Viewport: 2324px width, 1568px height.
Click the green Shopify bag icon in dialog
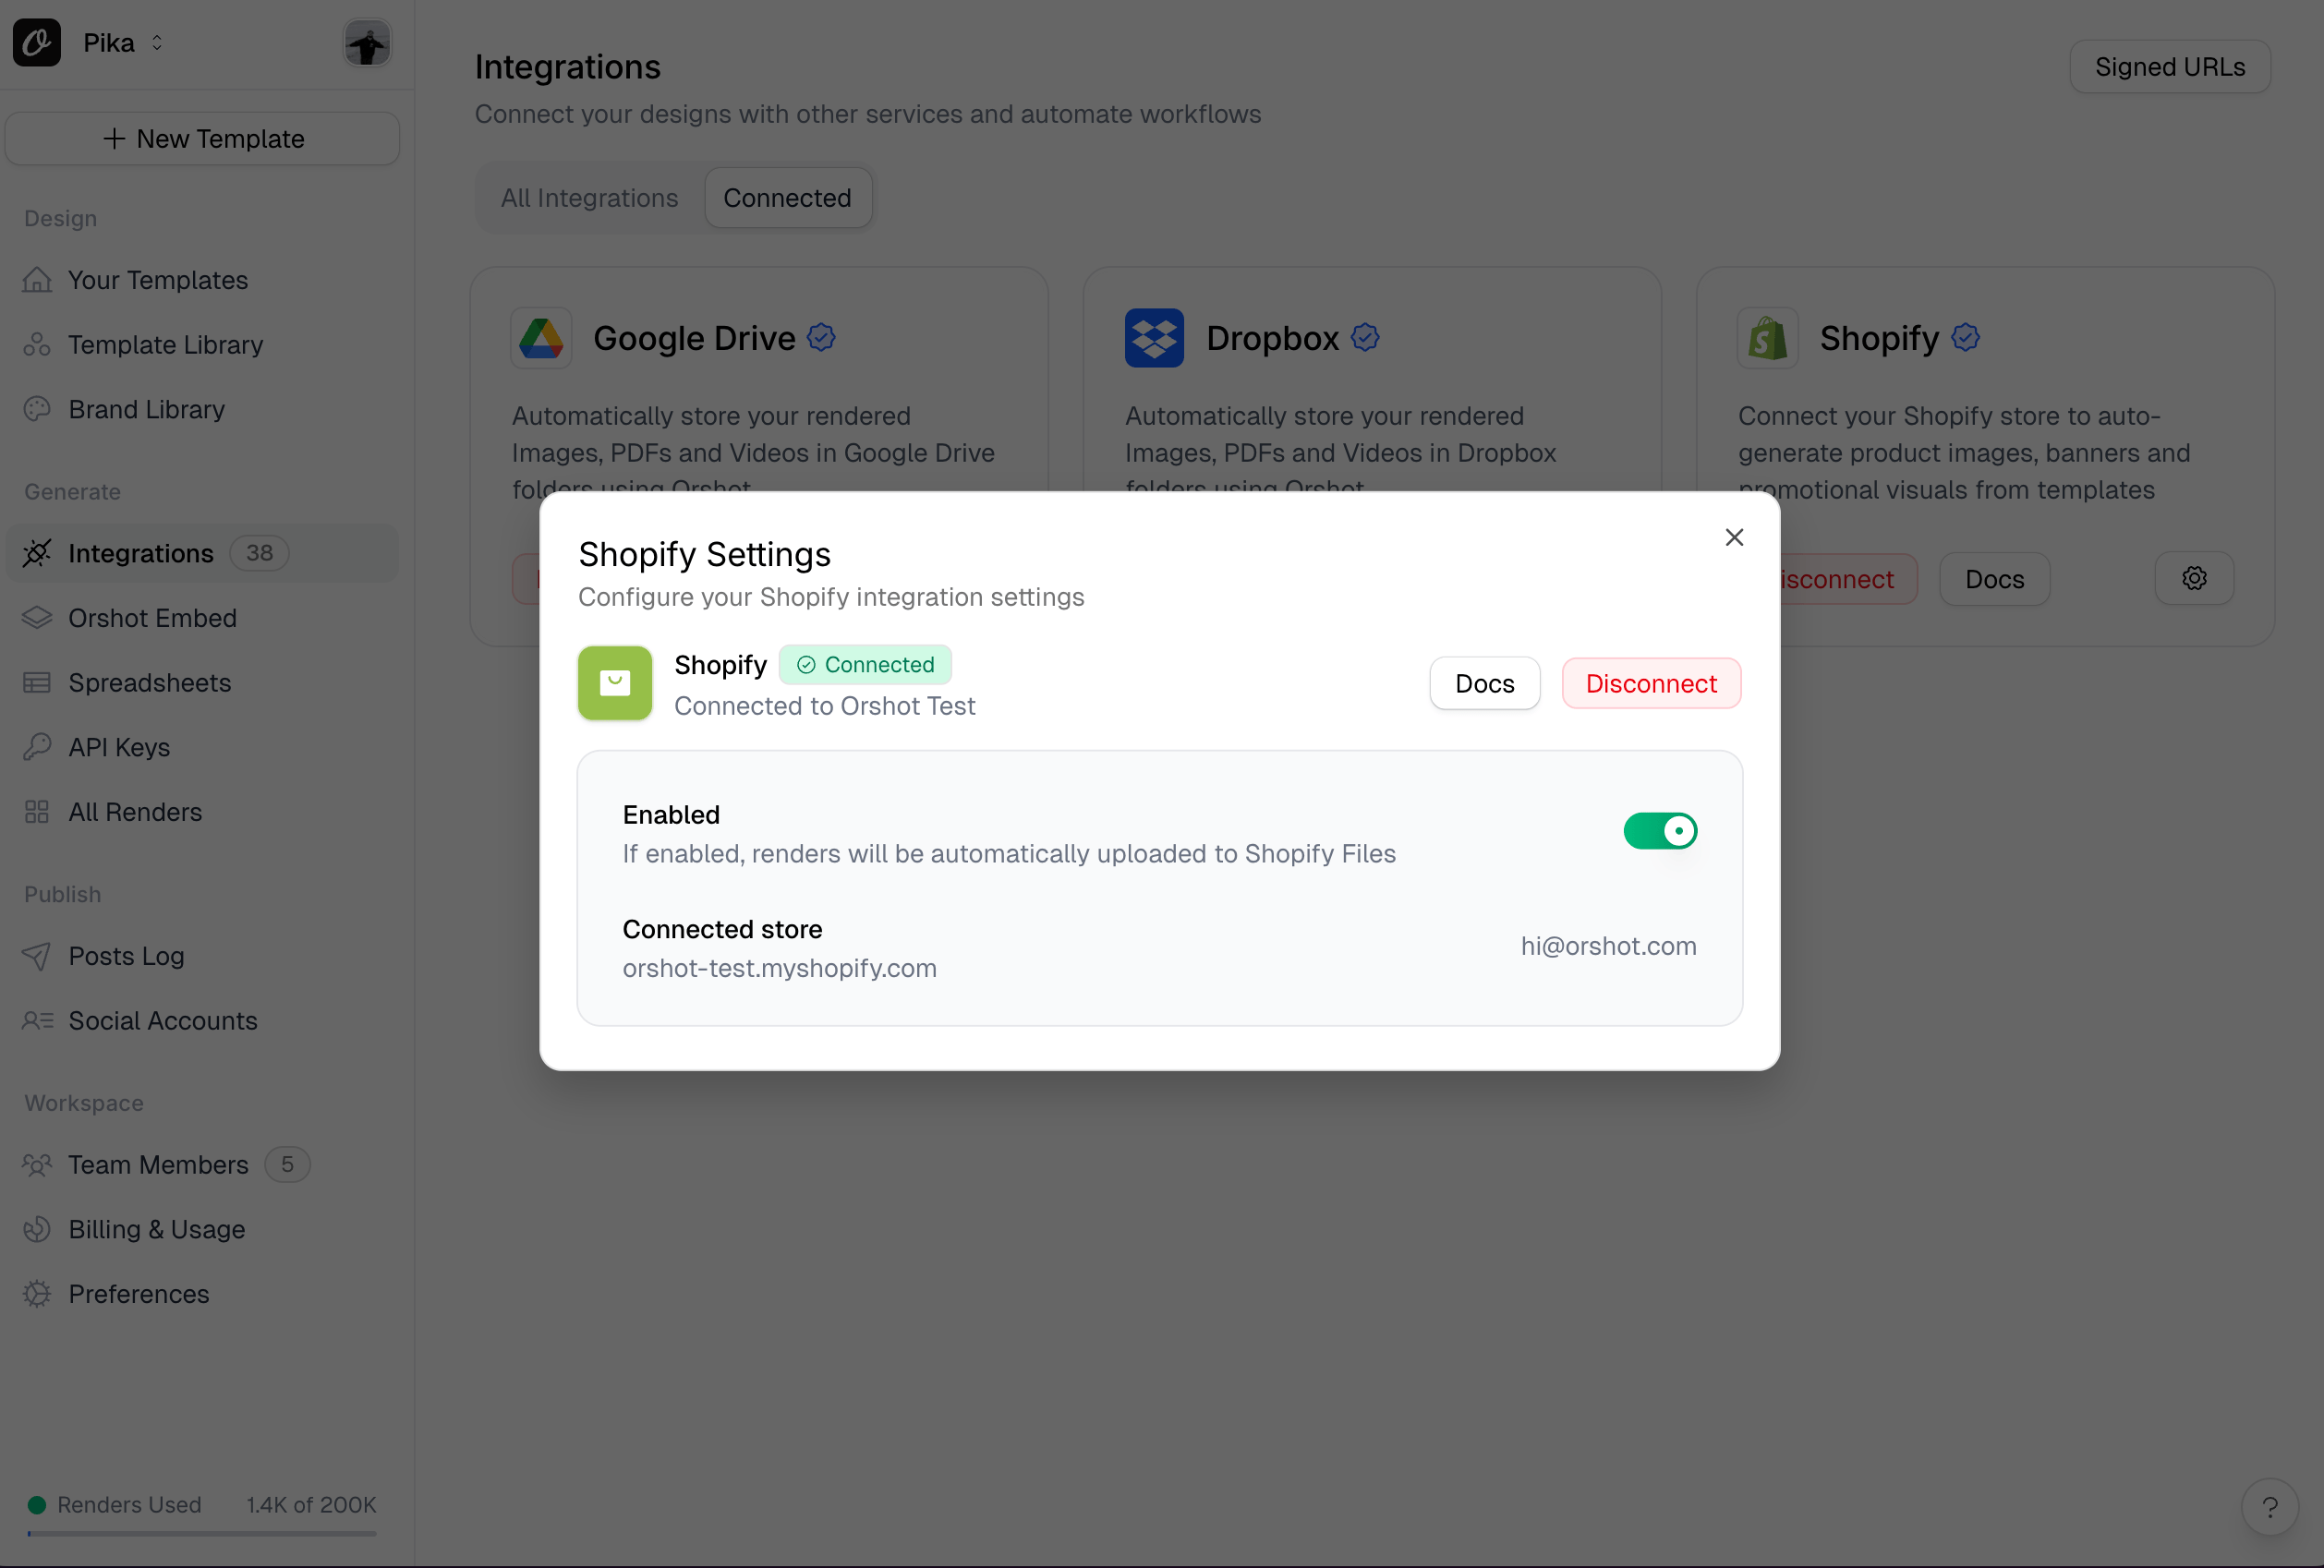615,683
